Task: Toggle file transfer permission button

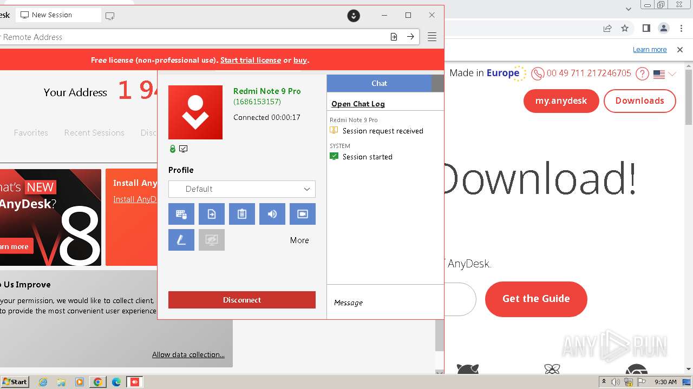Action: (x=212, y=214)
